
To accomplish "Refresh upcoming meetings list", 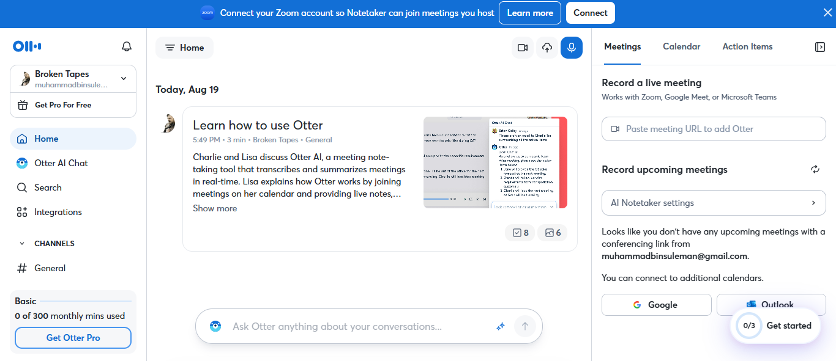I will pos(815,169).
